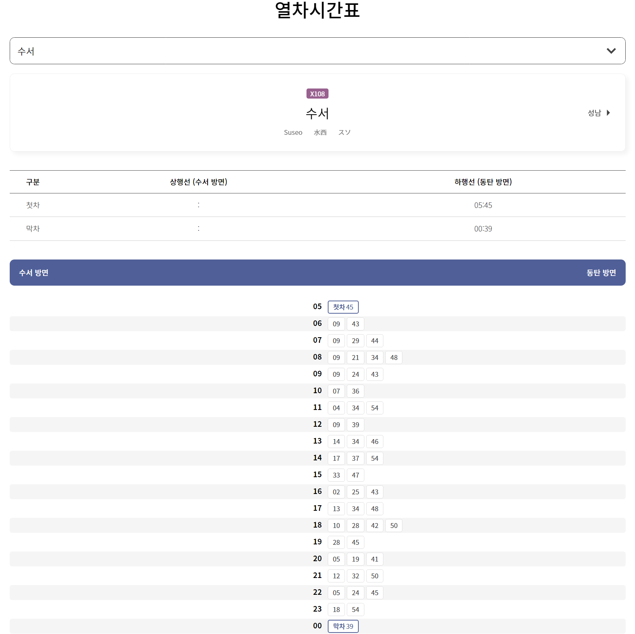Select departure time 41 in hour 20
Image resolution: width=635 pixels, height=634 pixels.
tap(375, 559)
